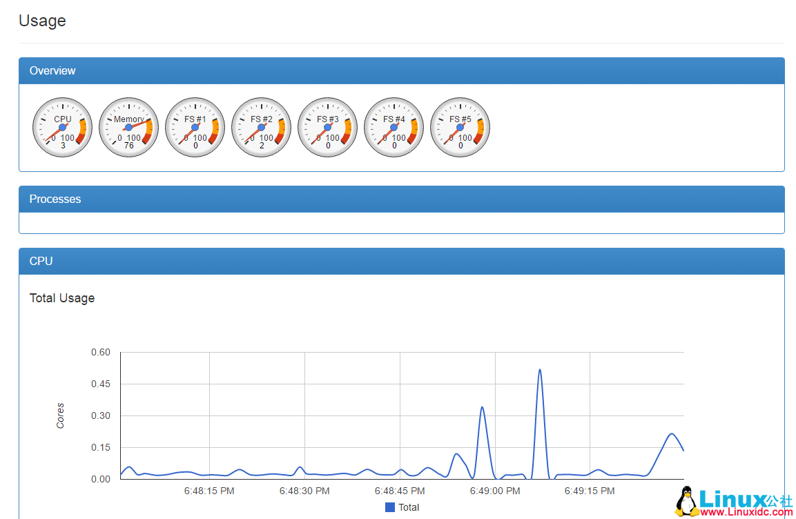Click the Memory usage gauge

click(x=129, y=128)
